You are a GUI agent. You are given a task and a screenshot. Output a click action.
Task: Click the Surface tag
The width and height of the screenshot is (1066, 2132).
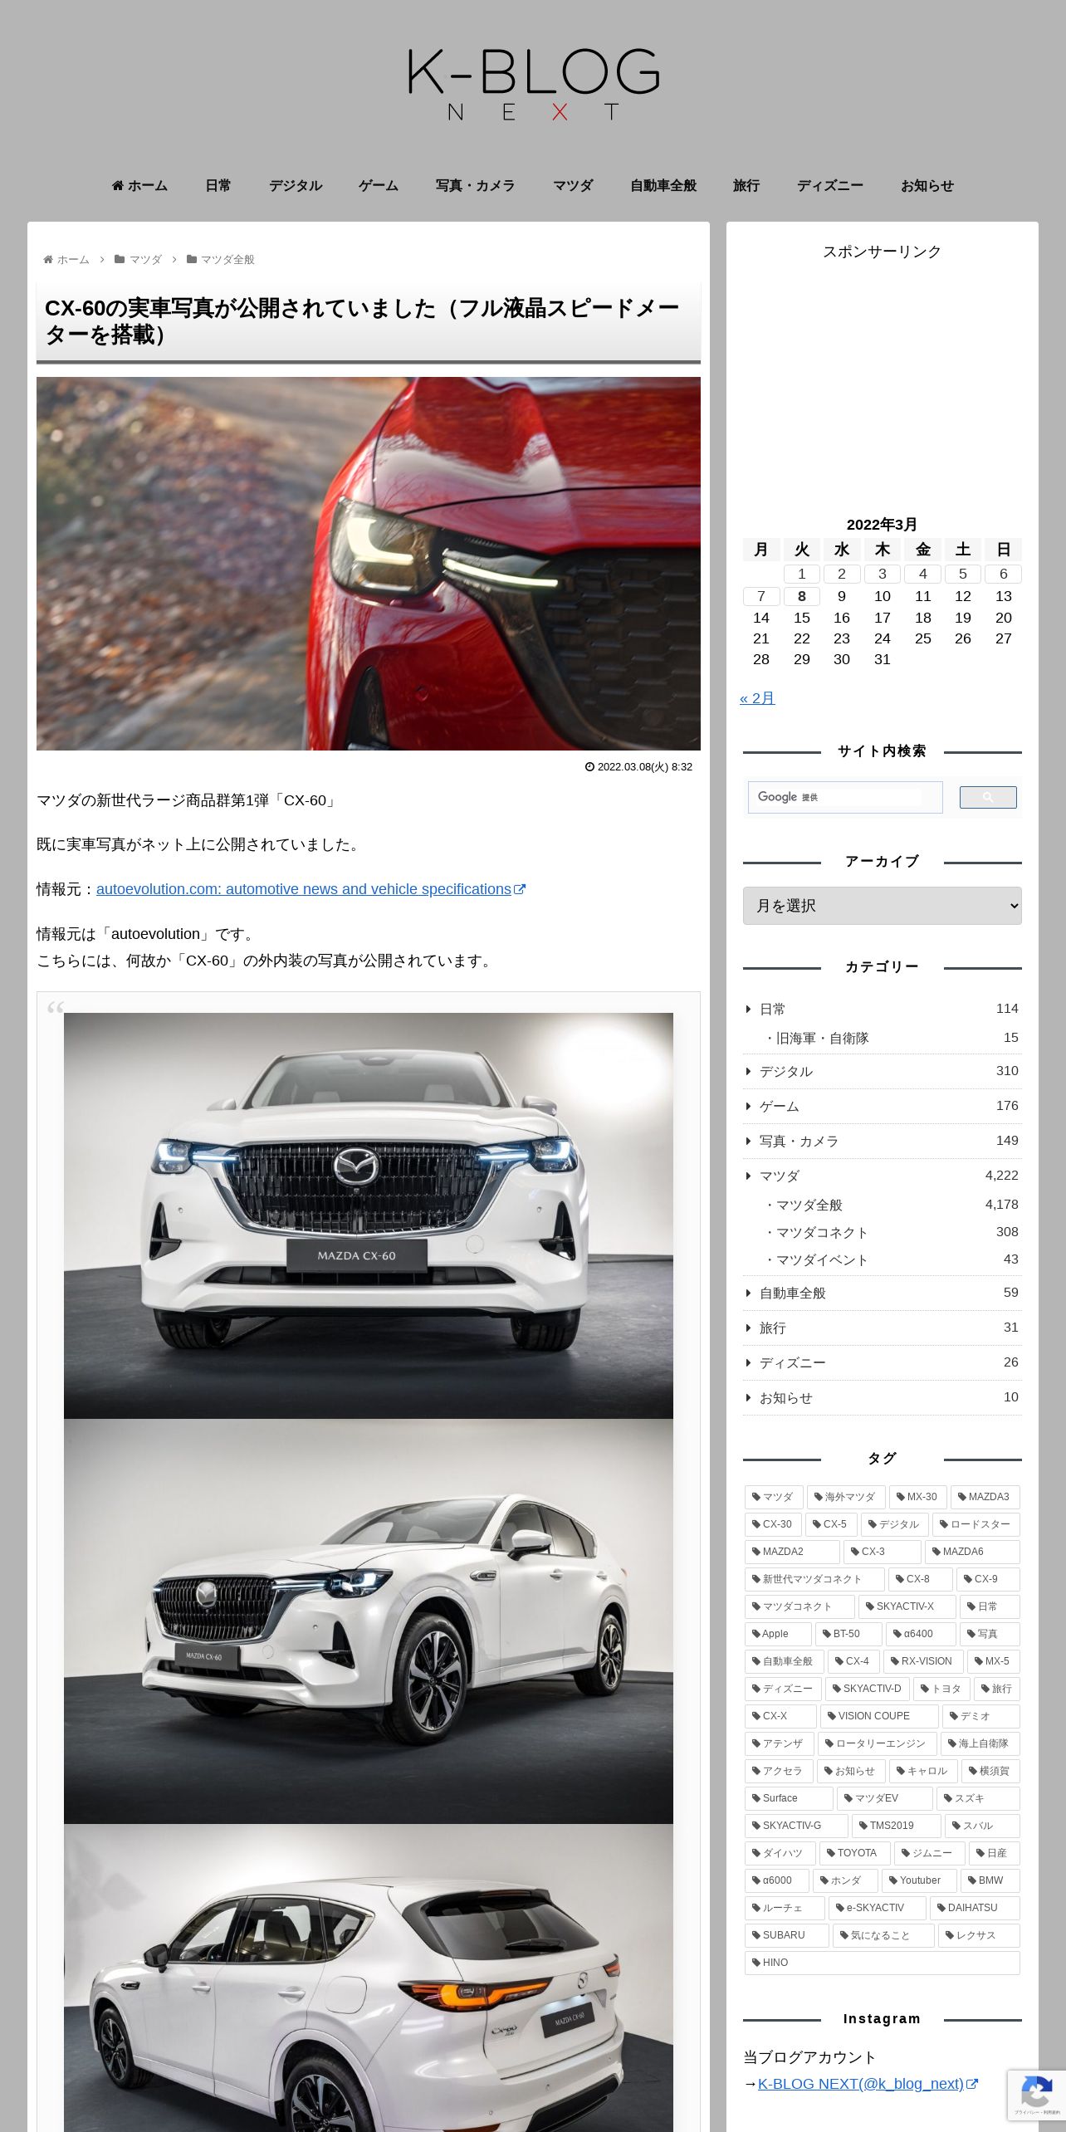[789, 1798]
